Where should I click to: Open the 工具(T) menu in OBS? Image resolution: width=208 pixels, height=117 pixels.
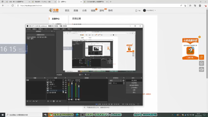click(64, 29)
